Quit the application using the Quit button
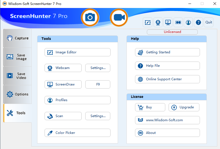Image resolution: width=220 pixels, height=149 pixels. tap(209, 22)
